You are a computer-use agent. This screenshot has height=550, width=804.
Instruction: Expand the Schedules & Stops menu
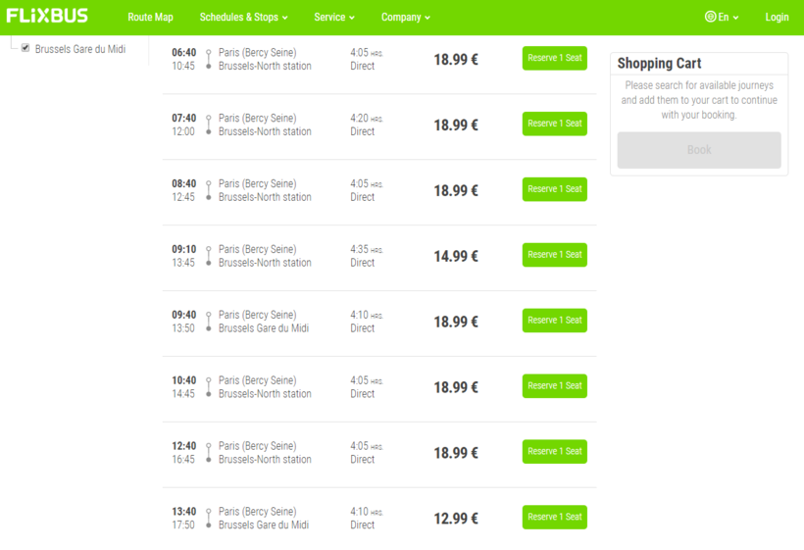(243, 17)
